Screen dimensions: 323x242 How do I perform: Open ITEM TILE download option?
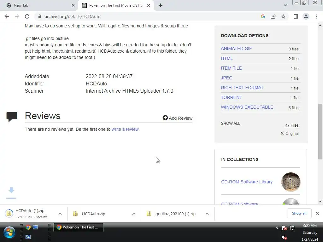coord(231,68)
